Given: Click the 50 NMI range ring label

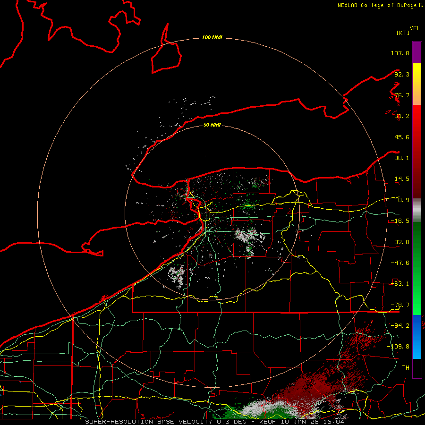Looking at the screenshot, I should click(x=212, y=125).
